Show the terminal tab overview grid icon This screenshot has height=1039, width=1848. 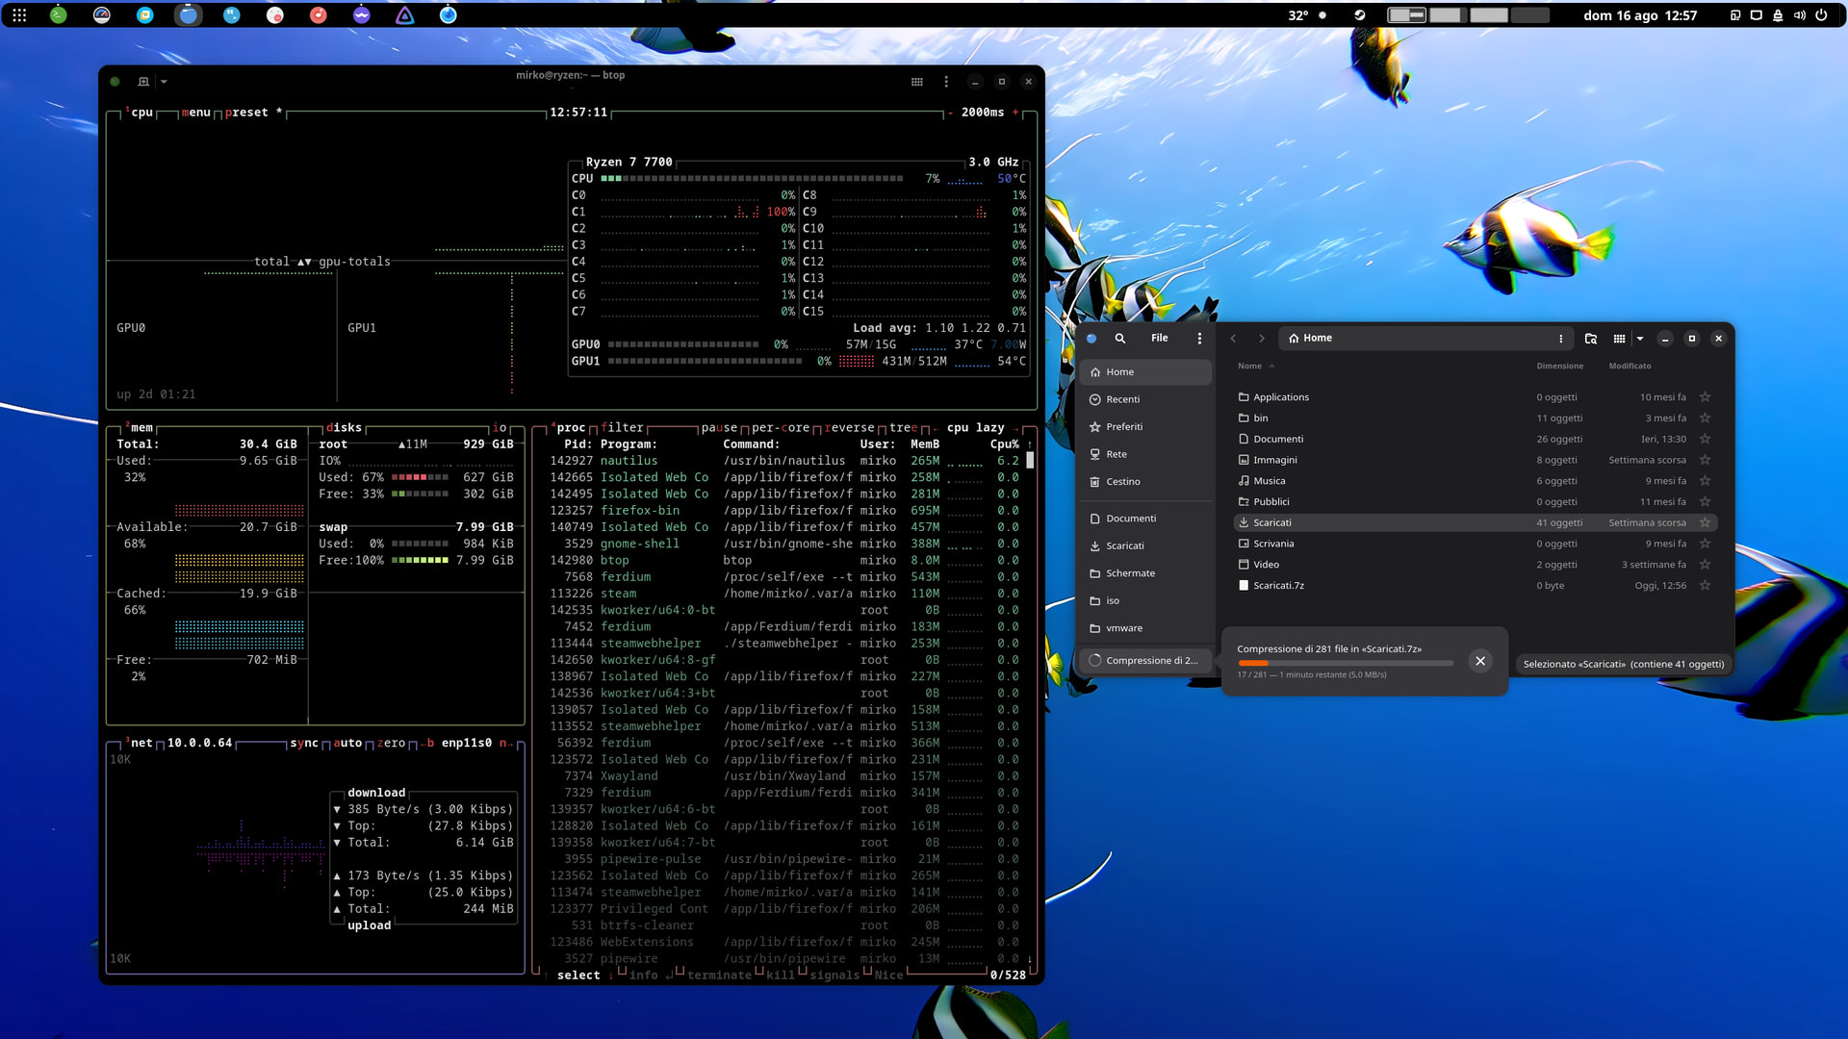[917, 82]
